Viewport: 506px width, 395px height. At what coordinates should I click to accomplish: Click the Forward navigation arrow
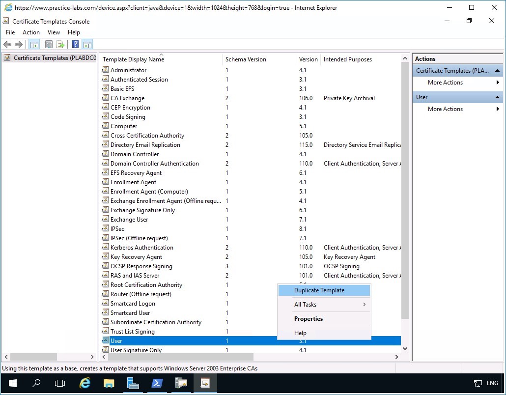tap(19, 44)
